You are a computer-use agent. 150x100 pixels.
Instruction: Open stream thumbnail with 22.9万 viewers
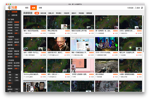35,22
